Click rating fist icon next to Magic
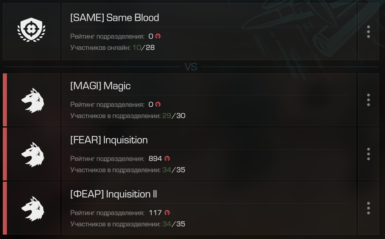385x239 pixels. 158,104
